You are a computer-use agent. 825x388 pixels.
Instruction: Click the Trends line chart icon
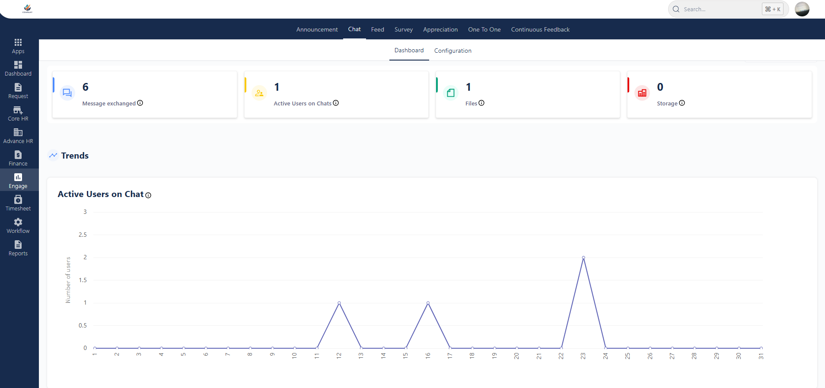53,155
